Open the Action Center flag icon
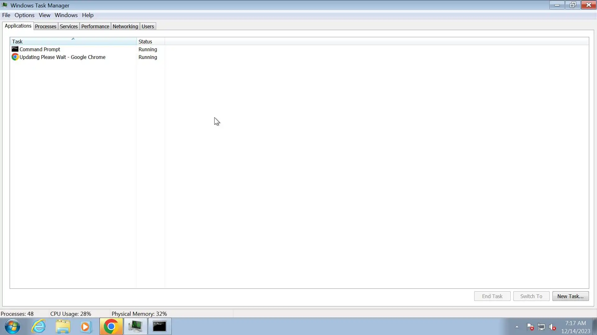 [x=530, y=327]
